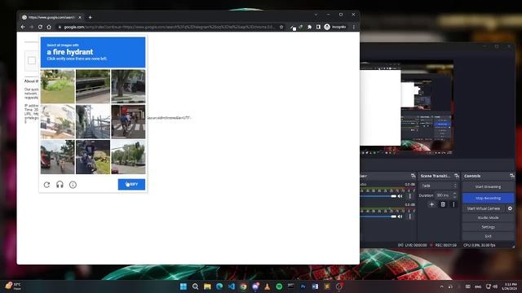Switch to OBS Studio from the taskbar
The image size is (522, 293).
tap(339, 286)
